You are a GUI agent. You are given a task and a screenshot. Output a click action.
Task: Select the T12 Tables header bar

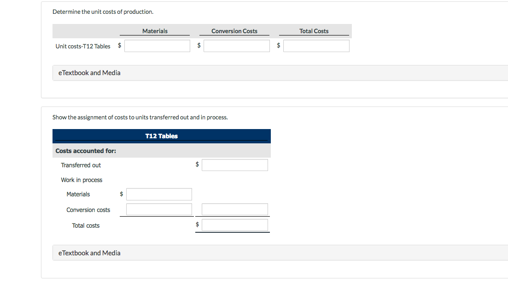161,136
